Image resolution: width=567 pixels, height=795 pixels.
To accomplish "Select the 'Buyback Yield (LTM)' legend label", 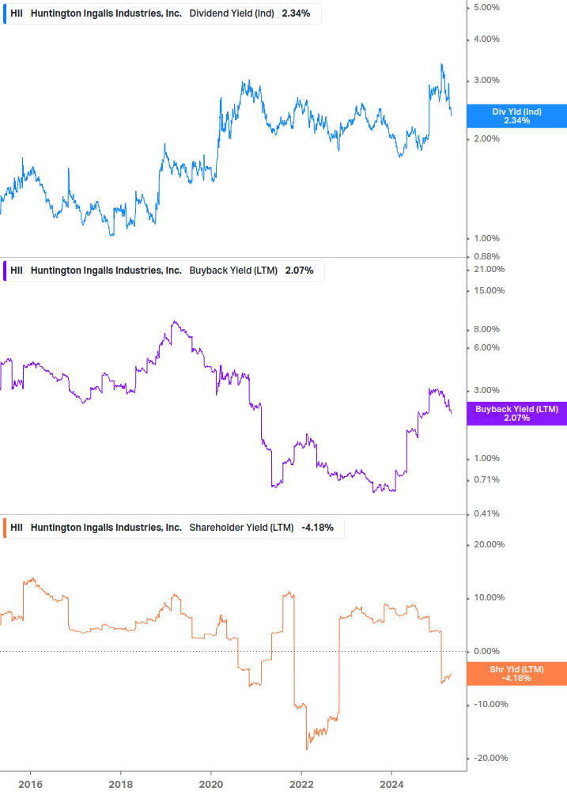I will point(233,271).
